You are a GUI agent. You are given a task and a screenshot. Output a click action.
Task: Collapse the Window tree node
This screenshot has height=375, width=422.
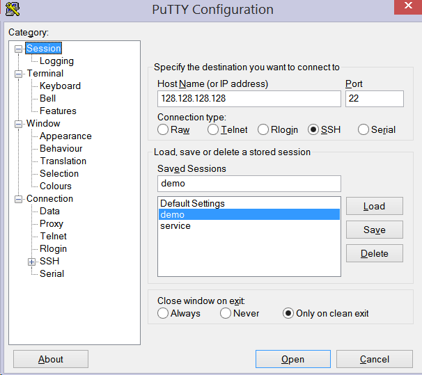tap(18, 124)
